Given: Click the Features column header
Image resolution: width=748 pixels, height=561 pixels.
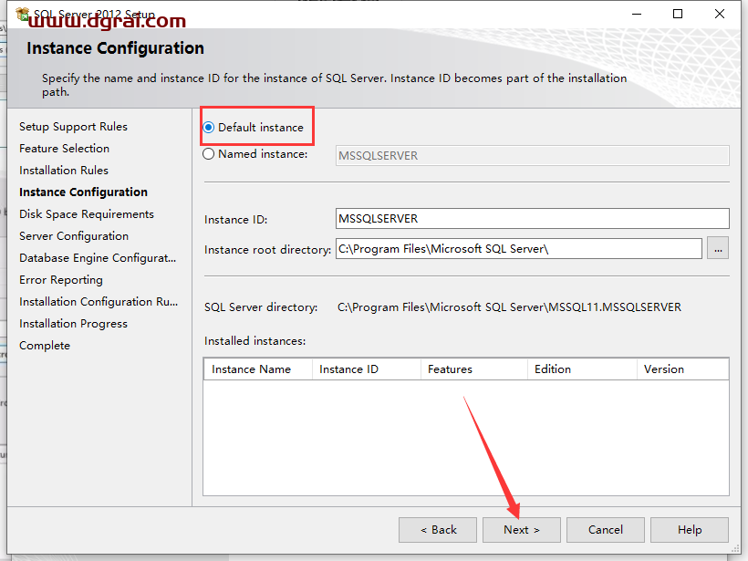Looking at the screenshot, I should coord(474,369).
